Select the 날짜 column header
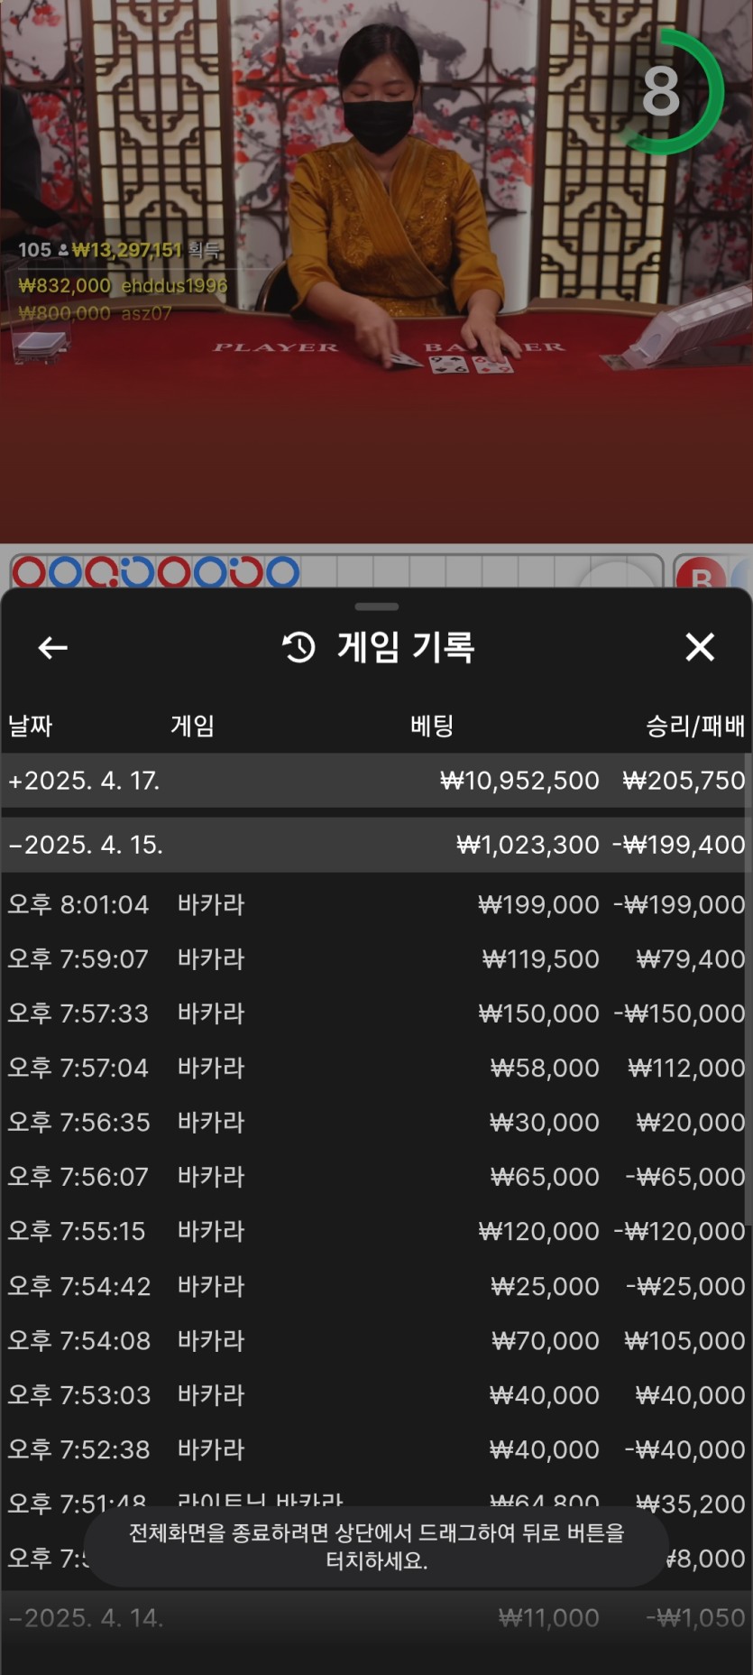The image size is (753, 1675). pos(31,726)
